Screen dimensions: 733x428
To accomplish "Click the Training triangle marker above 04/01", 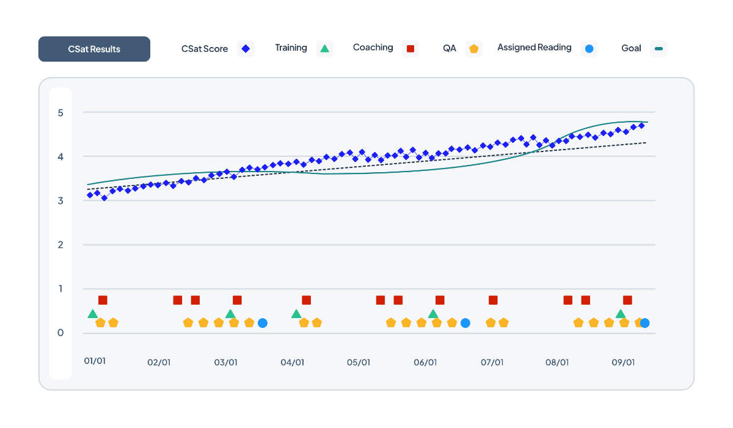I will [296, 314].
